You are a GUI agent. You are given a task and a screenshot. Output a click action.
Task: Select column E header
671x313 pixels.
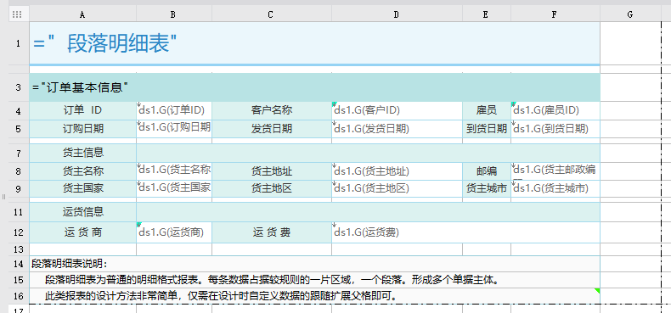click(x=486, y=14)
